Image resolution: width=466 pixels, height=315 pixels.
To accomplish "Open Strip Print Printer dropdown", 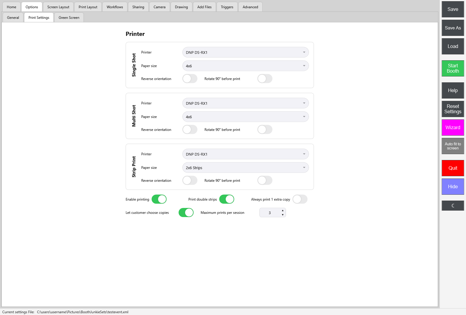I will click(x=246, y=154).
